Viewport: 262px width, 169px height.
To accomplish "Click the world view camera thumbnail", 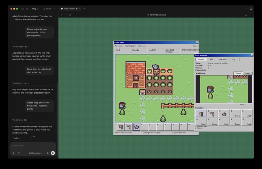I will [x=224, y=89].
